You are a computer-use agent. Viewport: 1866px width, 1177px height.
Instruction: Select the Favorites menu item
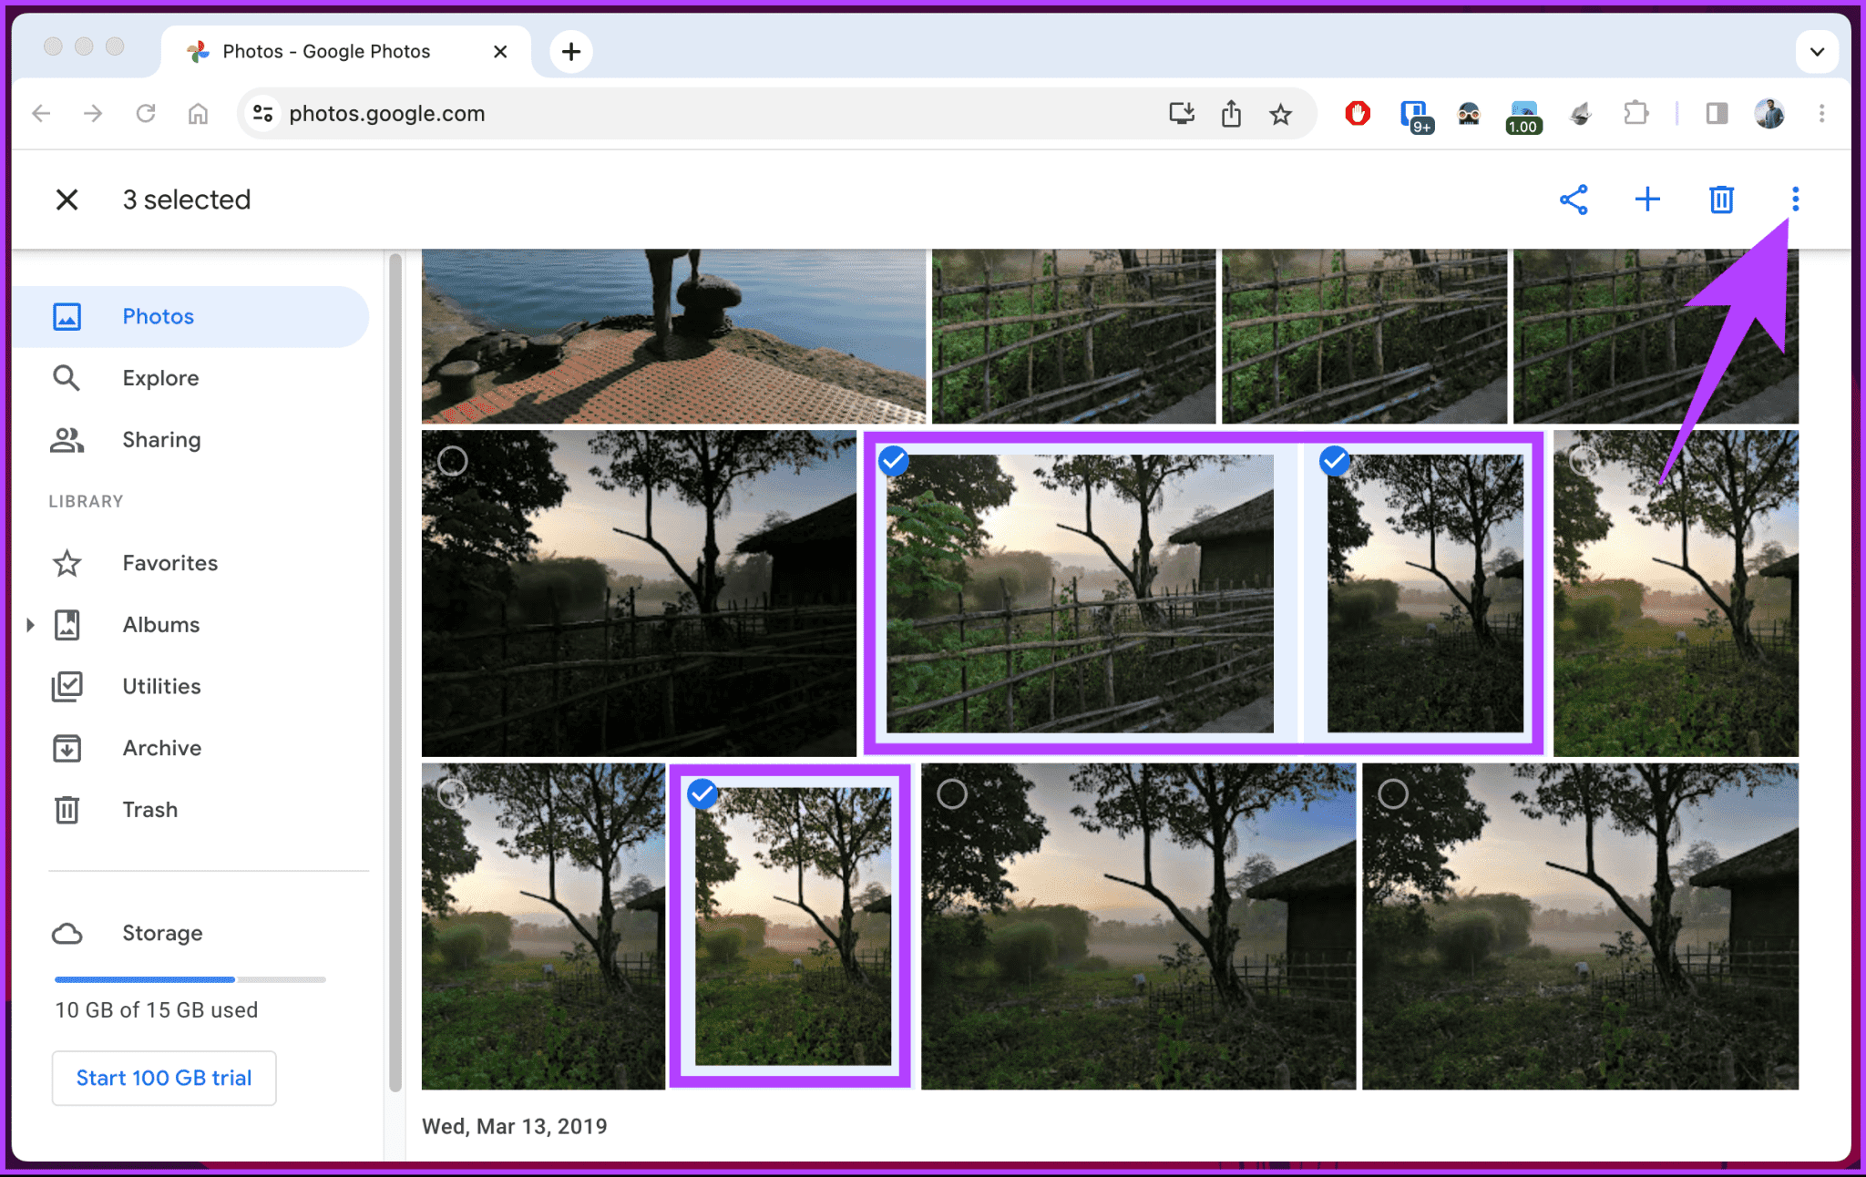coord(171,563)
